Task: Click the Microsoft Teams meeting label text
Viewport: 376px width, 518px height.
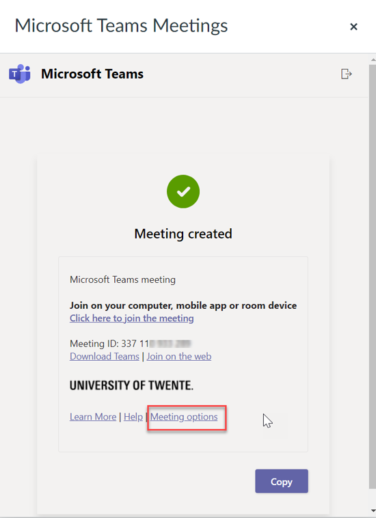Action: tap(122, 280)
